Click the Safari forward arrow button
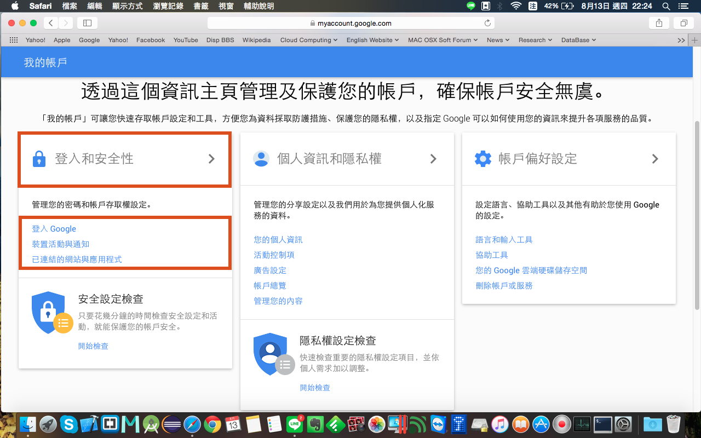 (66, 23)
